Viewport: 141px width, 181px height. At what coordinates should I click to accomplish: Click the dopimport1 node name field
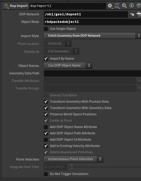(x=68, y=6)
